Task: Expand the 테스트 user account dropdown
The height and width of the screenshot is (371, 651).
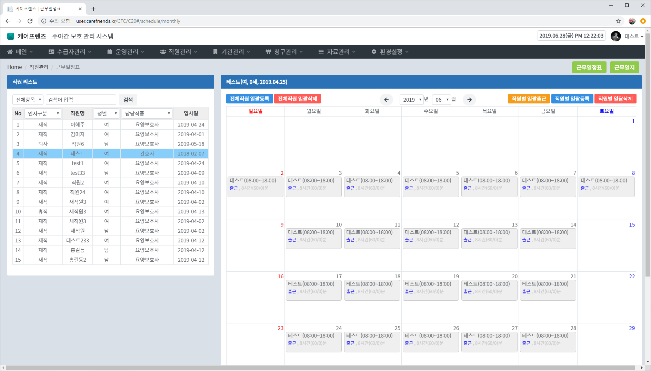Action: pos(634,36)
